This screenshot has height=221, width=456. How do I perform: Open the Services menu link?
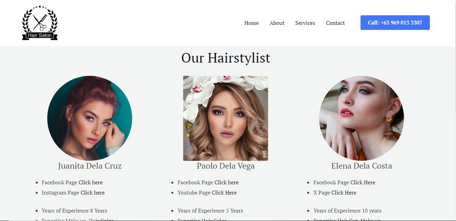pyautogui.click(x=305, y=23)
